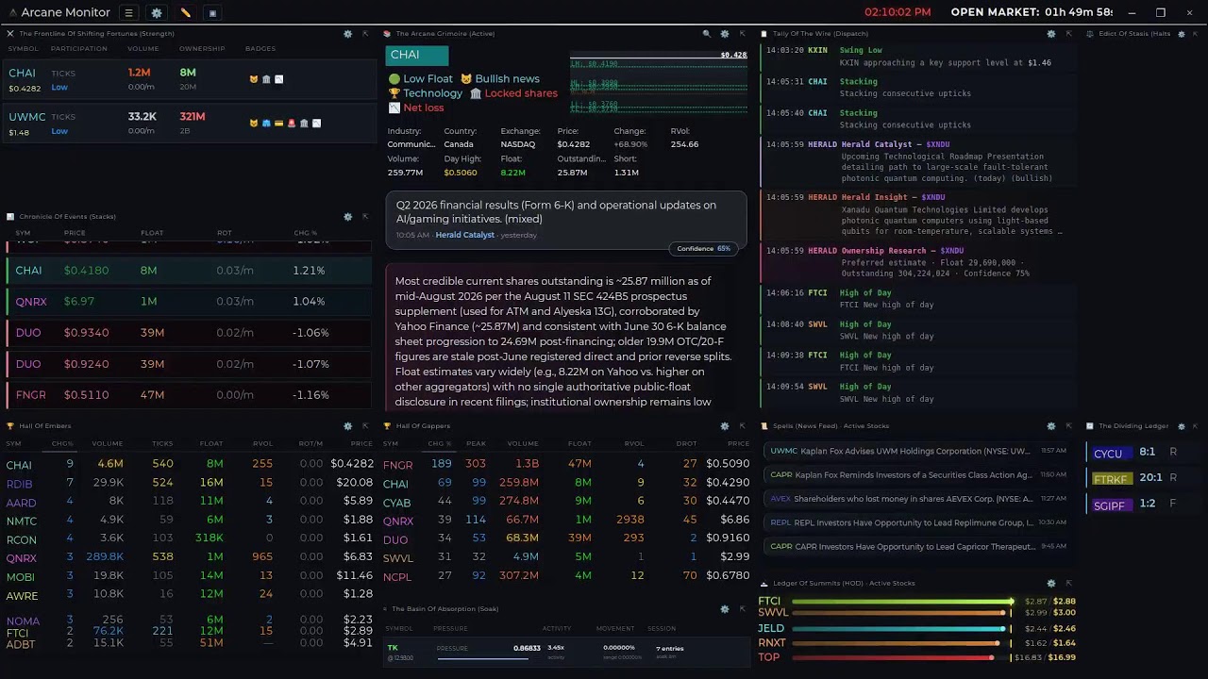Sort Hall Of Embers by RVOL column

pos(261,443)
